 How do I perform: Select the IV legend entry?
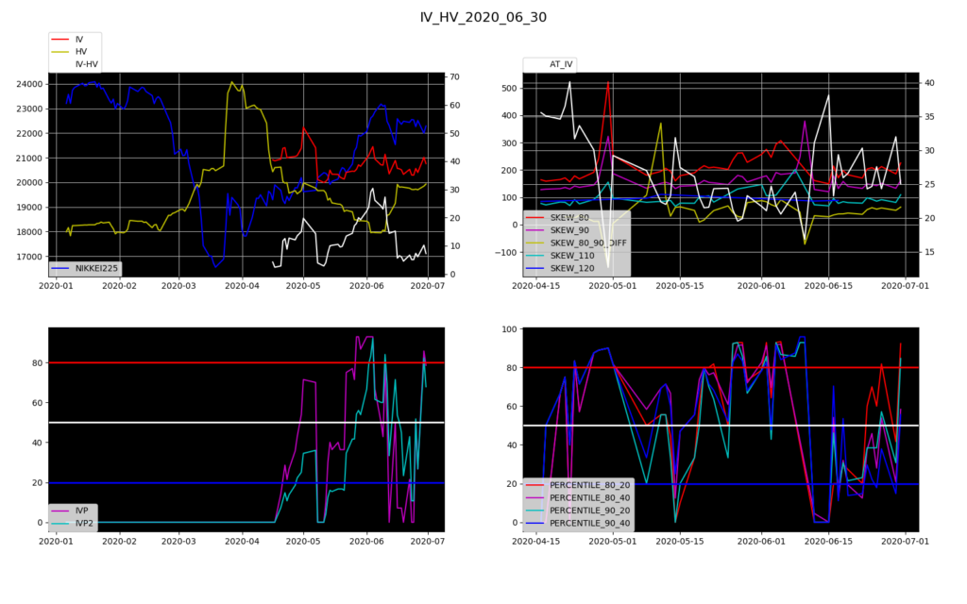[x=79, y=40]
